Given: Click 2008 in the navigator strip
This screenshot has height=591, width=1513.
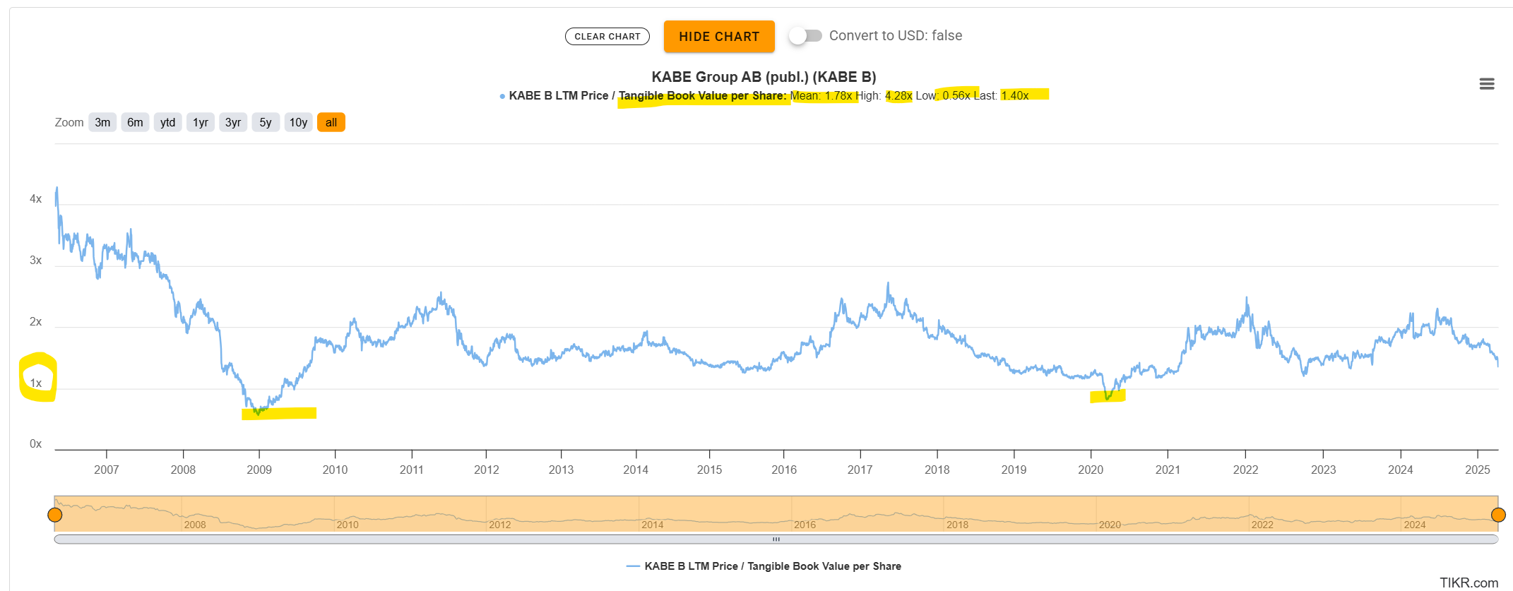Looking at the screenshot, I should (x=195, y=525).
